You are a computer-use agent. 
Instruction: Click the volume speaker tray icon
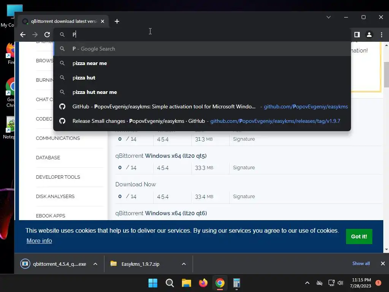(340, 283)
